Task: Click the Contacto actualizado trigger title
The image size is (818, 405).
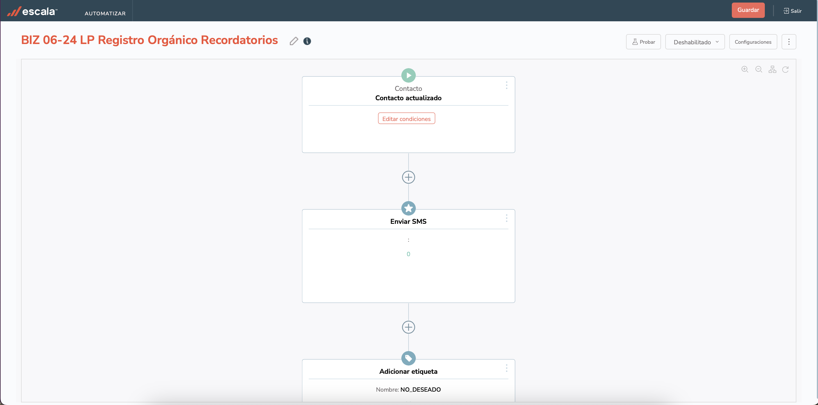Action: (408, 98)
